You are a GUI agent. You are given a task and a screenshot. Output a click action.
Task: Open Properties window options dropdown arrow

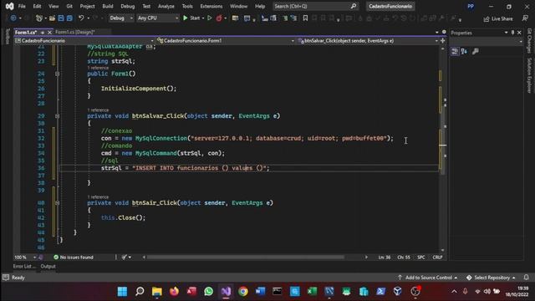(506, 33)
